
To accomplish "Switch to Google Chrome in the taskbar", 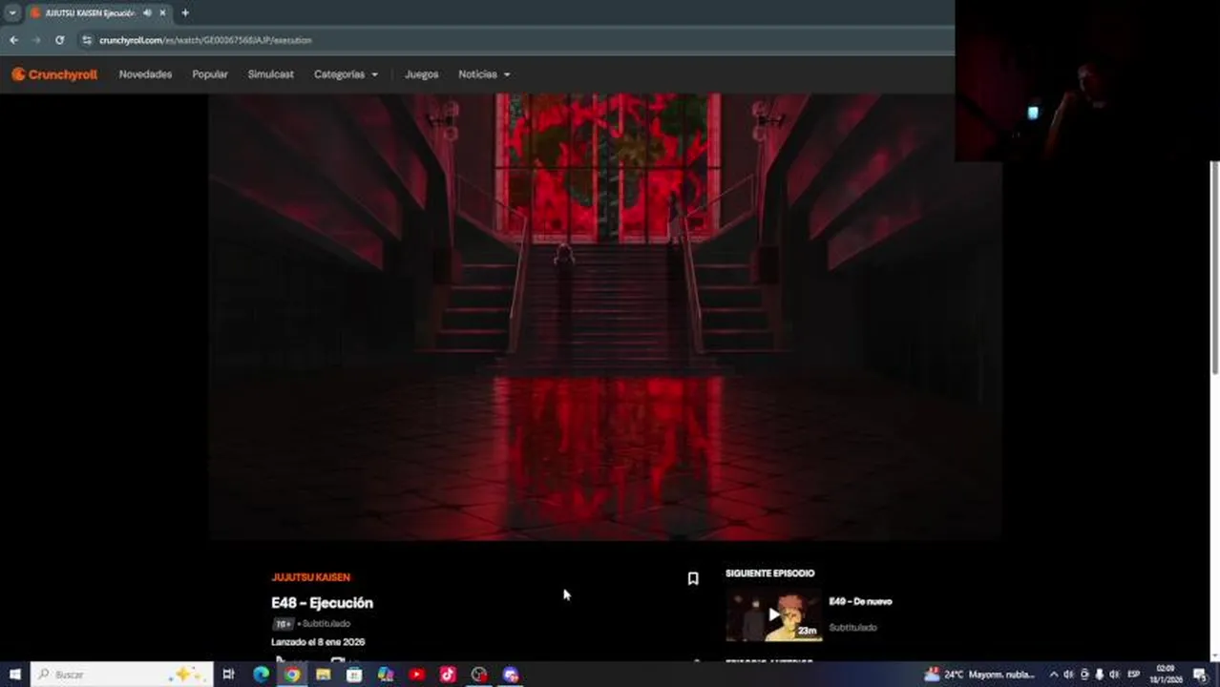I will 292,675.
